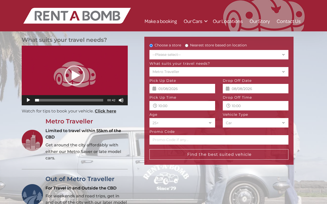Click the Metro Traveller heading
This screenshot has height=204, width=327.
pyautogui.click(x=69, y=121)
